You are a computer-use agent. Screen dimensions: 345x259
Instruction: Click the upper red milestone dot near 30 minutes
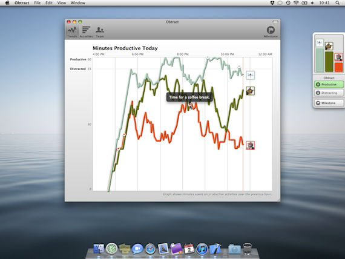coord(124,134)
